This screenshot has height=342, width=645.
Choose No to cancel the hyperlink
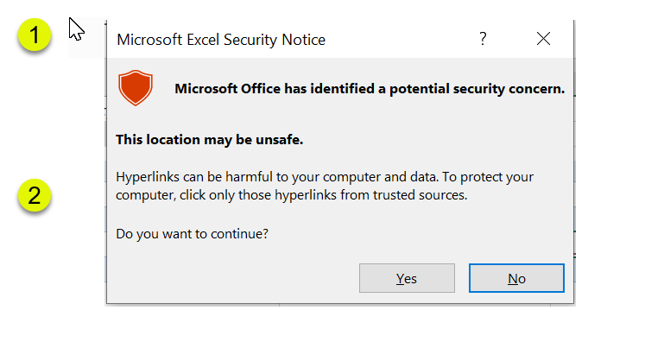point(516,278)
